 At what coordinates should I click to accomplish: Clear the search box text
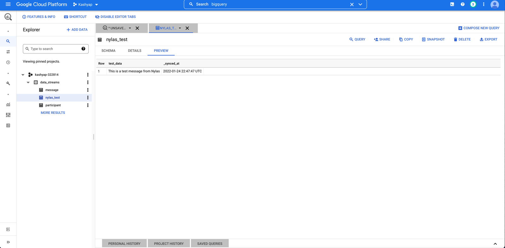pyautogui.click(x=352, y=4)
